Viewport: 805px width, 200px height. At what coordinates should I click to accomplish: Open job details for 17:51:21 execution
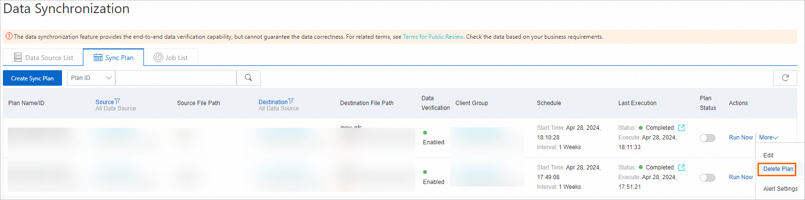click(681, 168)
